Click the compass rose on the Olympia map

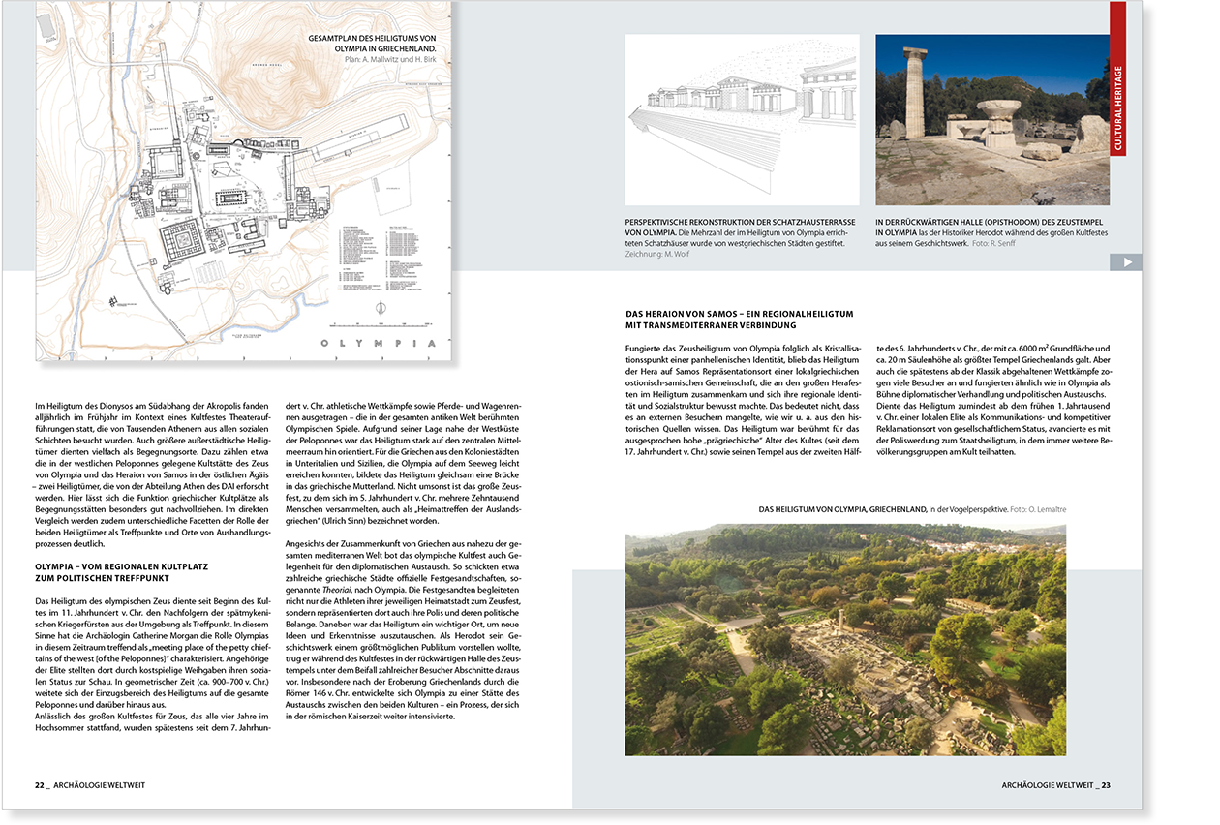coord(381,308)
